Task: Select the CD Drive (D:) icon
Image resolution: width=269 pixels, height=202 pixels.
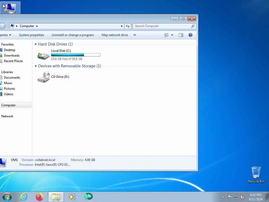Action: pyautogui.click(x=43, y=77)
